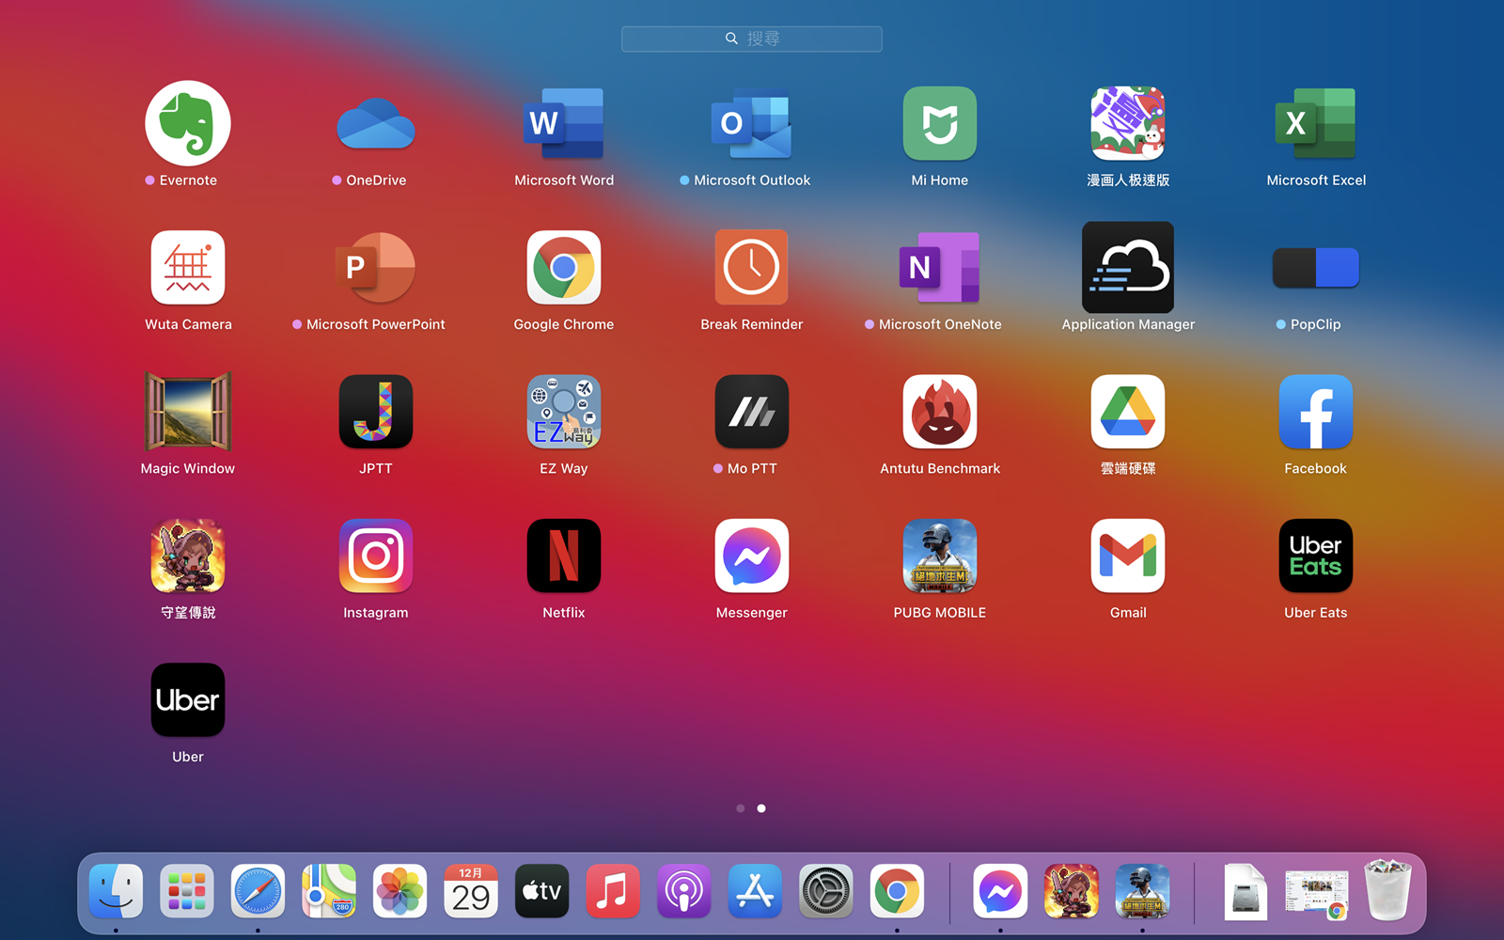
Task: Open Facebook
Action: point(1315,412)
